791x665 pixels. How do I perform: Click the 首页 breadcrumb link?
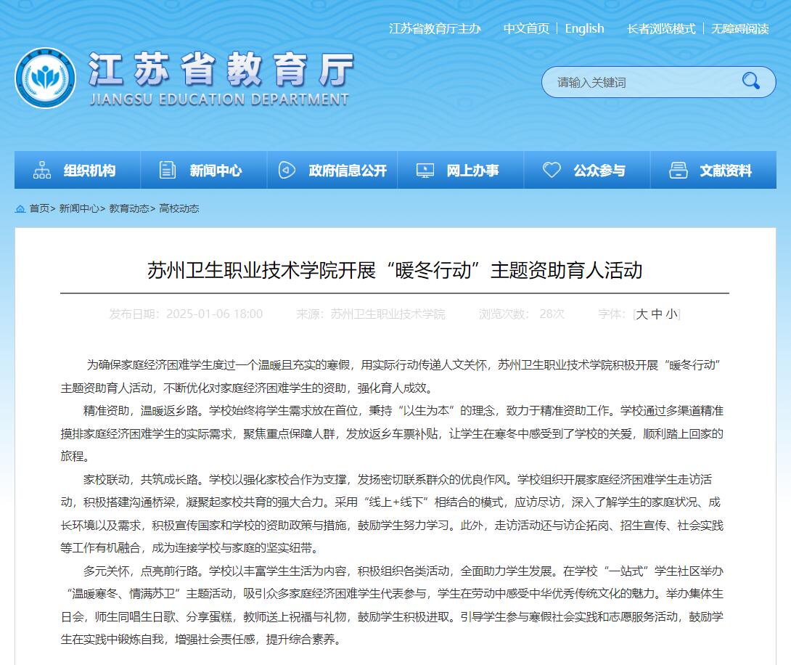tap(39, 208)
